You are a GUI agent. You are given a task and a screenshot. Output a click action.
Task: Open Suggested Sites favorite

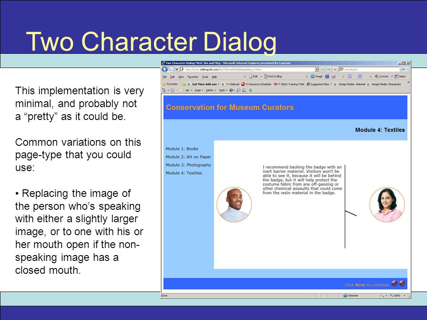point(319,84)
